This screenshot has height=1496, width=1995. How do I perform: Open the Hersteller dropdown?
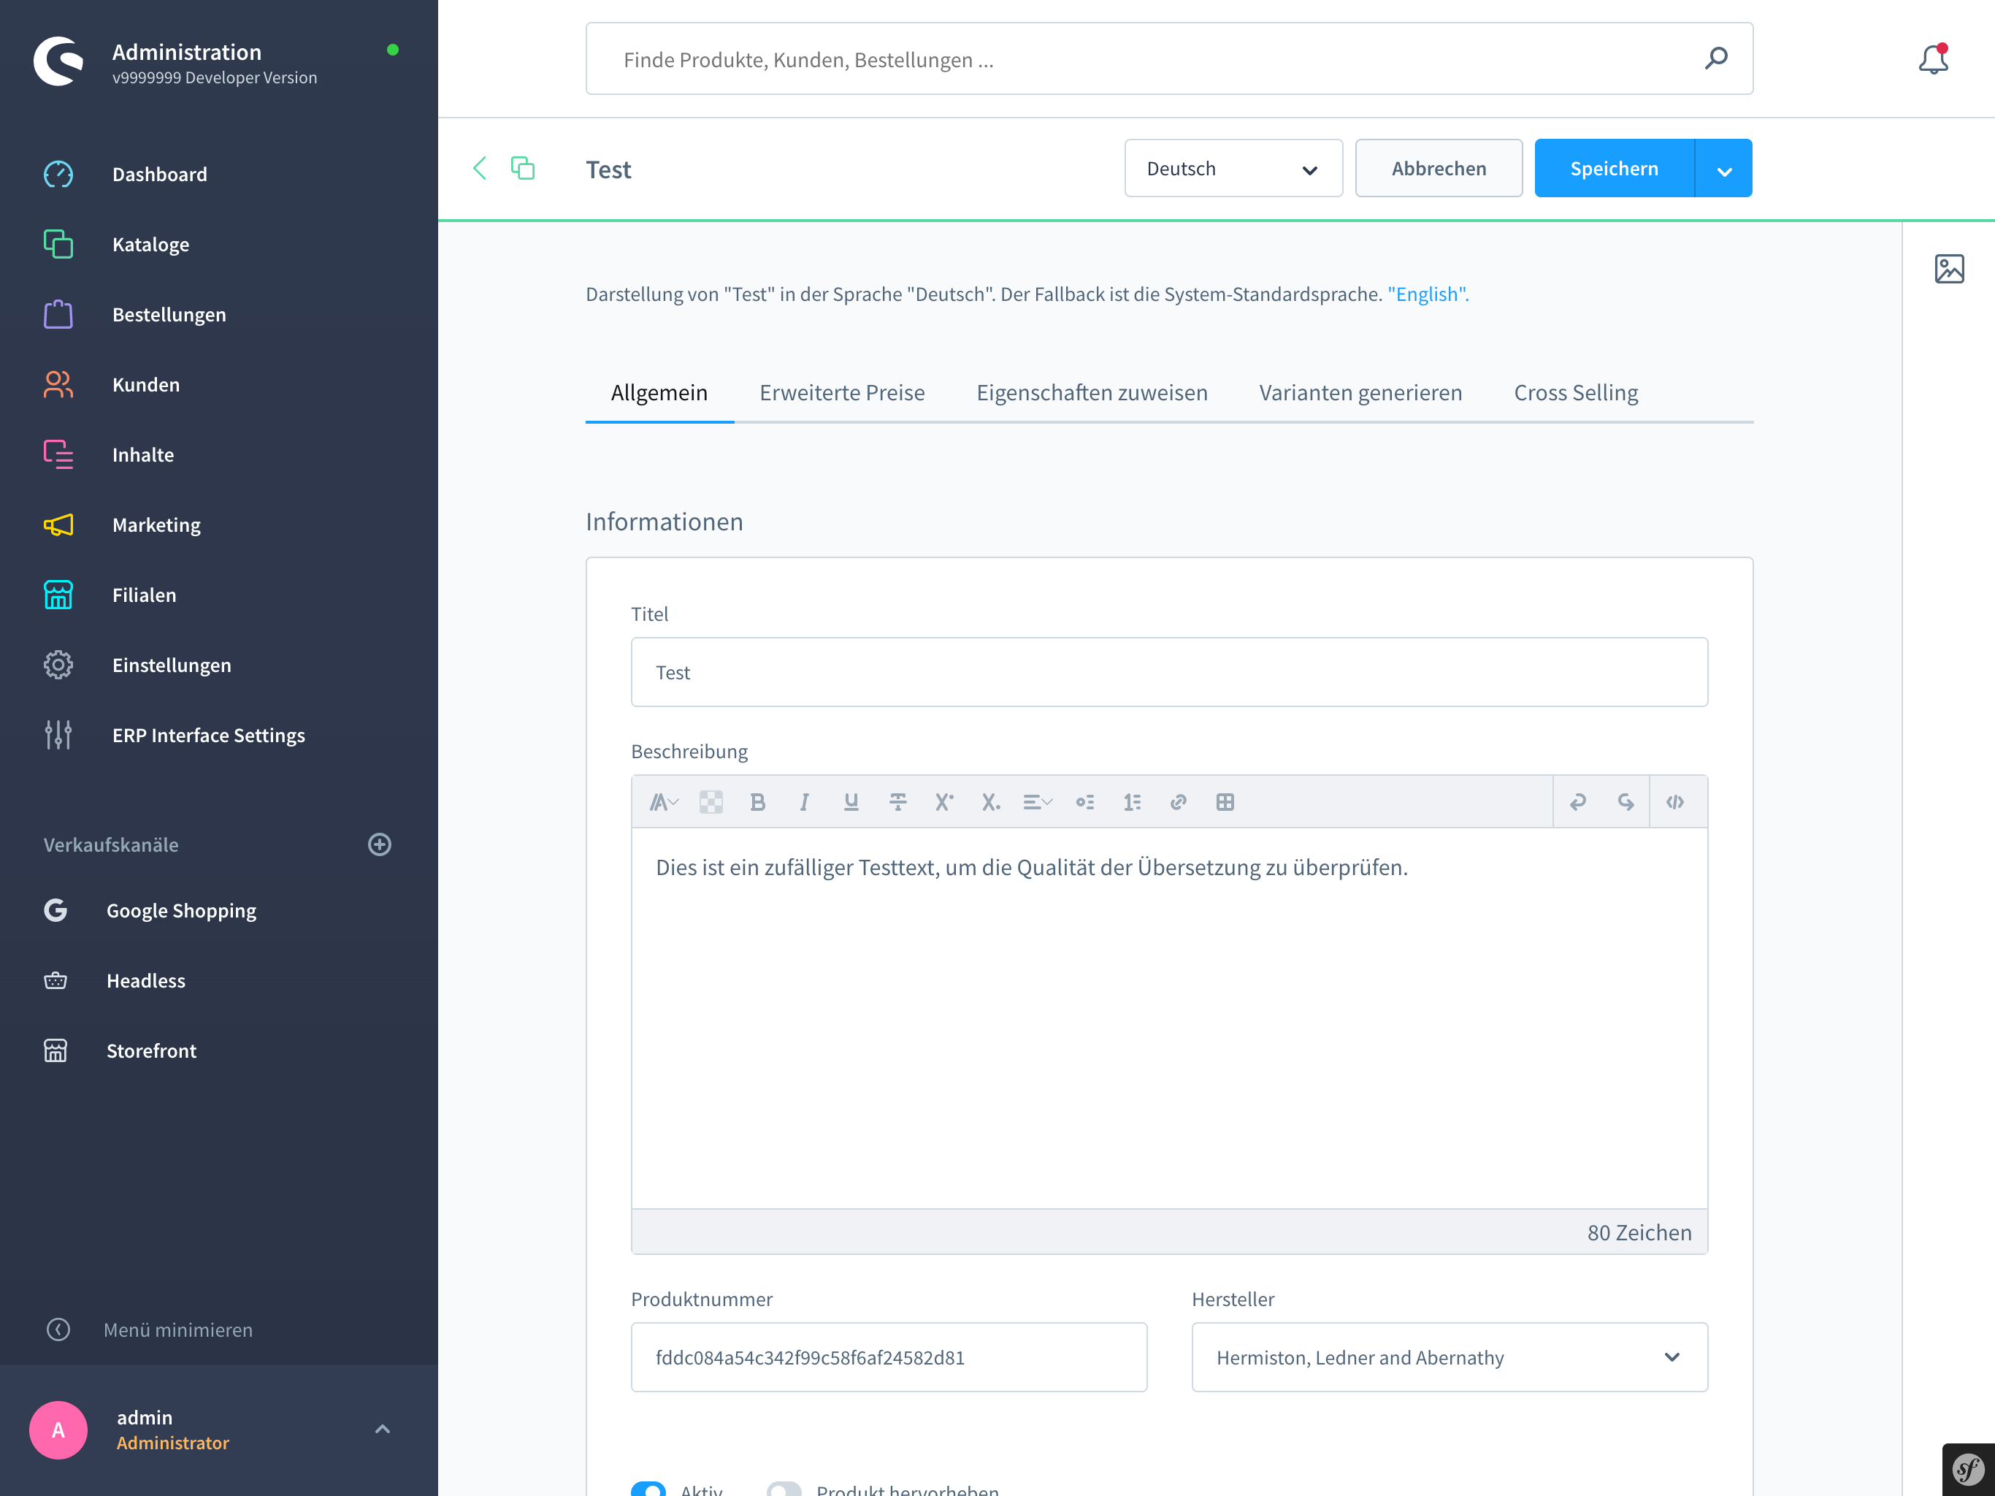click(x=1450, y=1357)
